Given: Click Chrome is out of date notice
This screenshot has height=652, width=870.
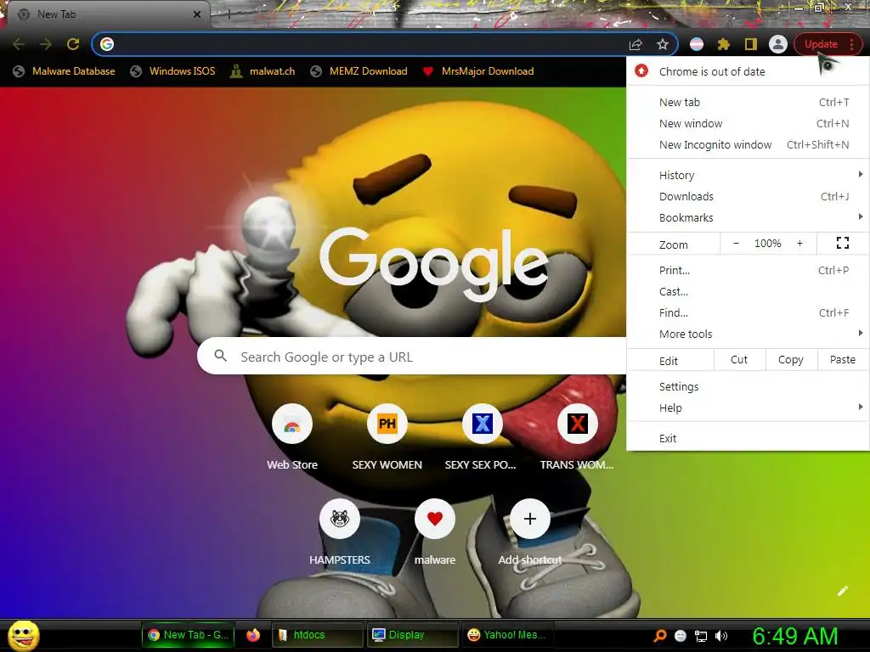Looking at the screenshot, I should click(x=748, y=71).
